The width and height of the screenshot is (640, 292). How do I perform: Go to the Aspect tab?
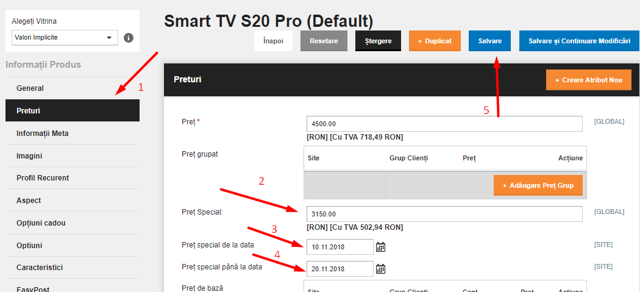click(x=73, y=201)
